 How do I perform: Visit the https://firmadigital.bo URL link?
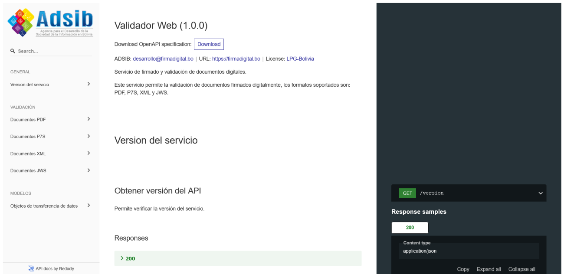236,59
